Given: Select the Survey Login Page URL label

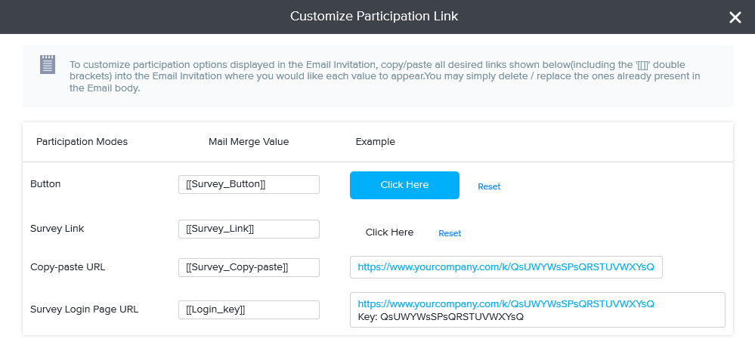Looking at the screenshot, I should tap(84, 309).
